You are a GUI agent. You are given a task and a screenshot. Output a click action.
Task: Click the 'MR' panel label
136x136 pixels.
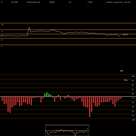(121, 71)
